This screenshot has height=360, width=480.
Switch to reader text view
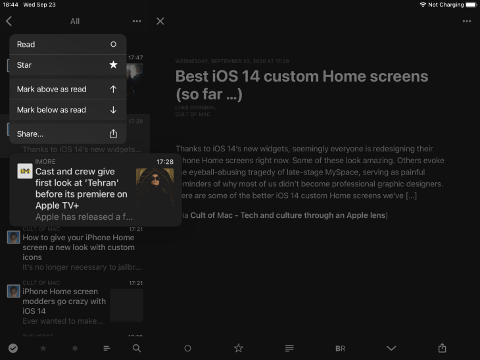pos(289,348)
